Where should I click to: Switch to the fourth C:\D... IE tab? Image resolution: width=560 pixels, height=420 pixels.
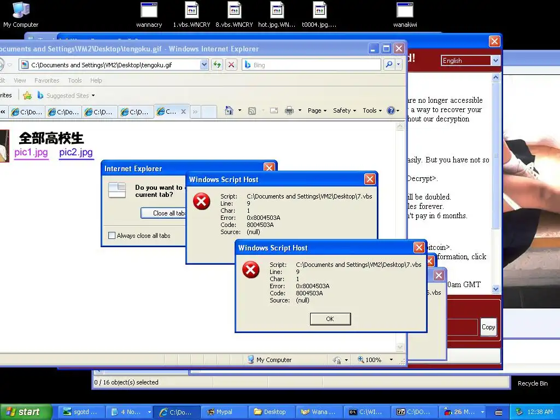point(136,112)
